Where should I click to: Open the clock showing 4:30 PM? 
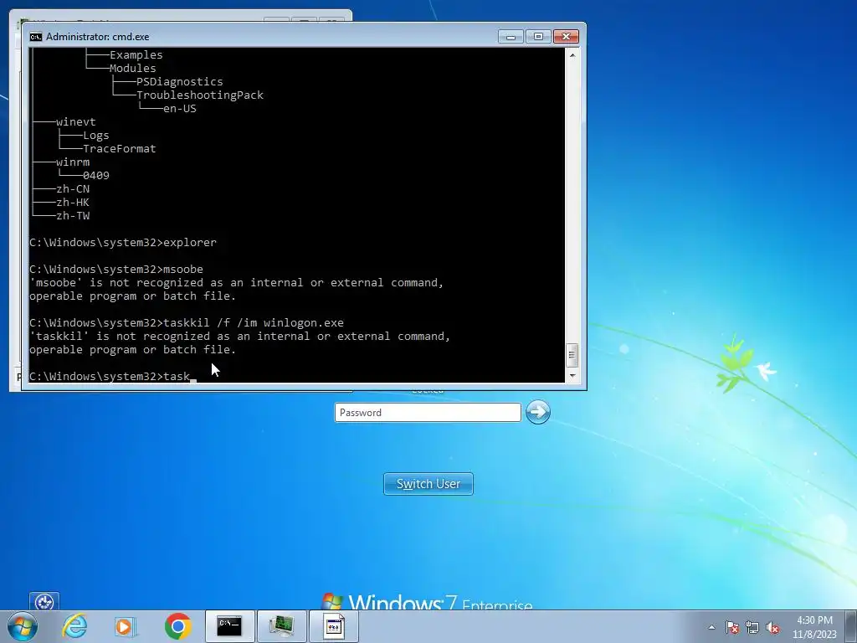click(x=814, y=627)
